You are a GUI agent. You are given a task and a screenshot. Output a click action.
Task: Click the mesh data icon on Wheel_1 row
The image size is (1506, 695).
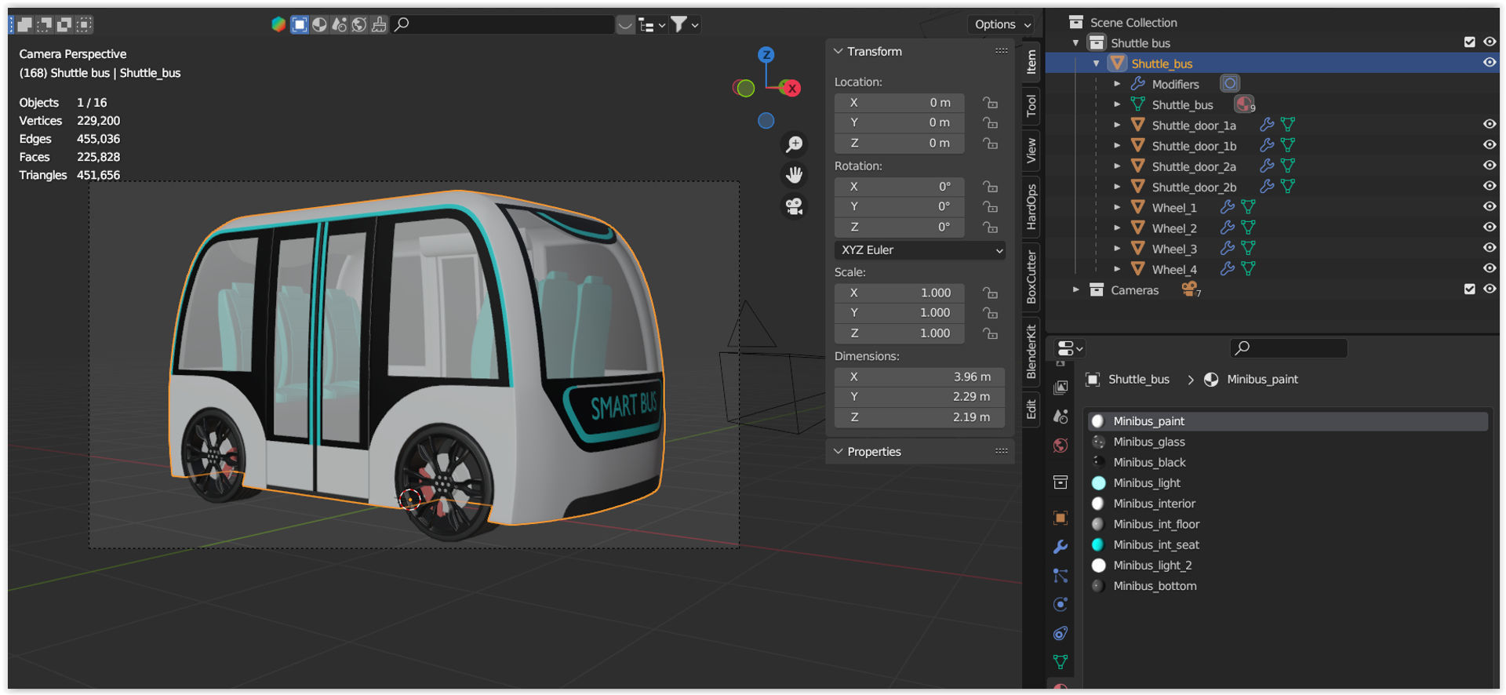(x=1248, y=207)
